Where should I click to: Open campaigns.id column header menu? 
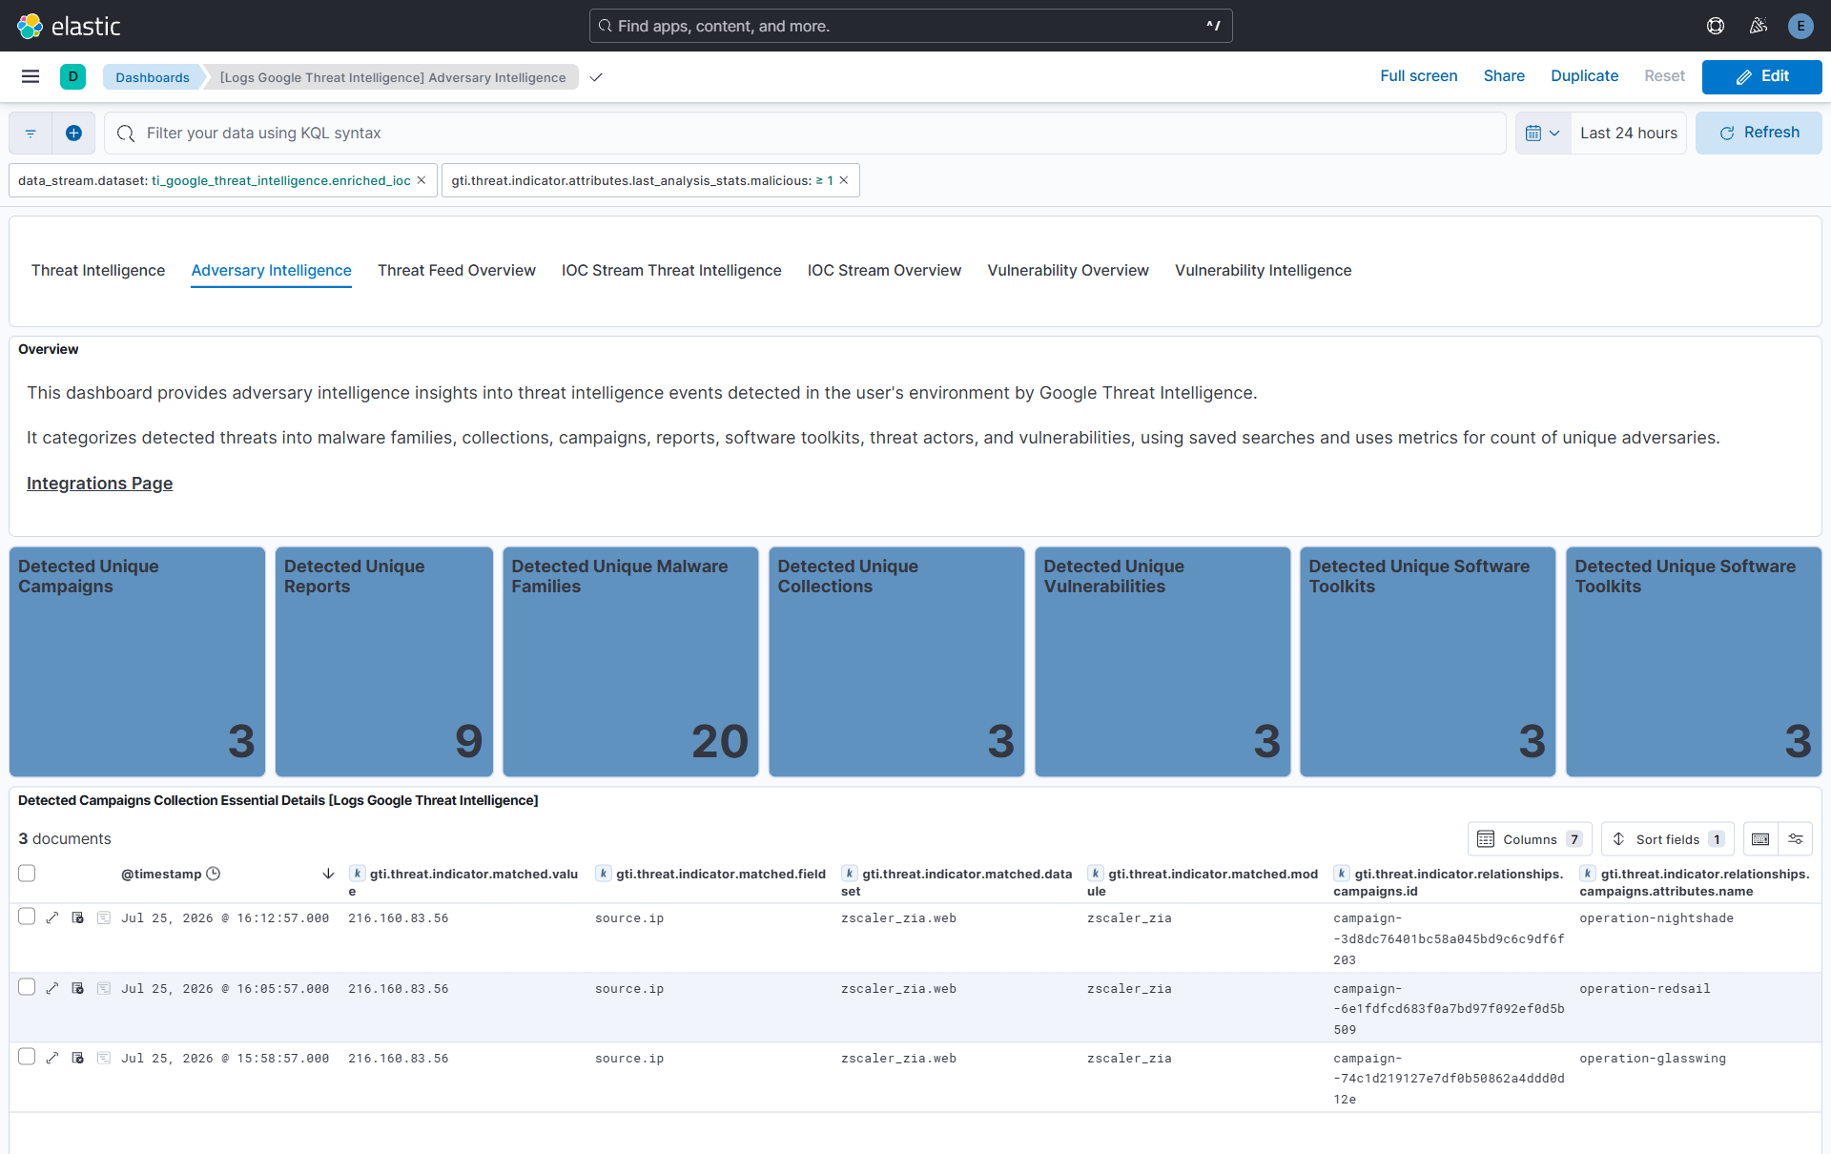coord(1449,882)
